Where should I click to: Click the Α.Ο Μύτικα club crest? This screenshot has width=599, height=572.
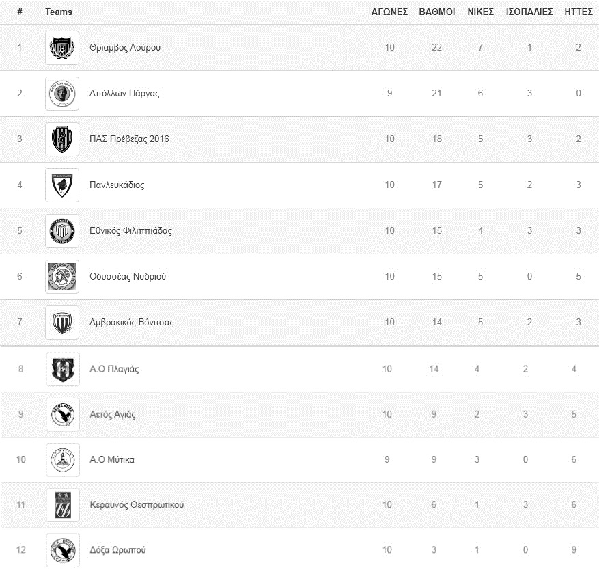tap(62, 460)
